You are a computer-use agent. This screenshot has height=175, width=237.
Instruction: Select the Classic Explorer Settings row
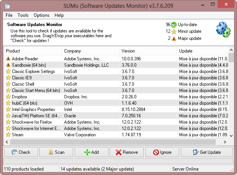coord(116,71)
